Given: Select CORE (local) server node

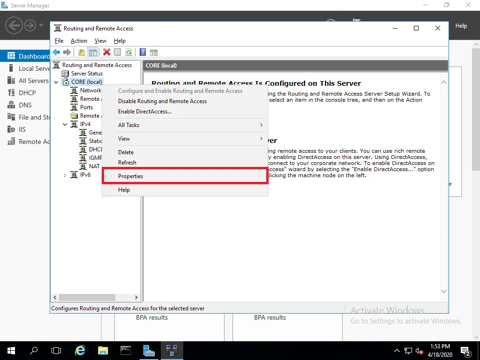Looking at the screenshot, I should click(86, 82).
